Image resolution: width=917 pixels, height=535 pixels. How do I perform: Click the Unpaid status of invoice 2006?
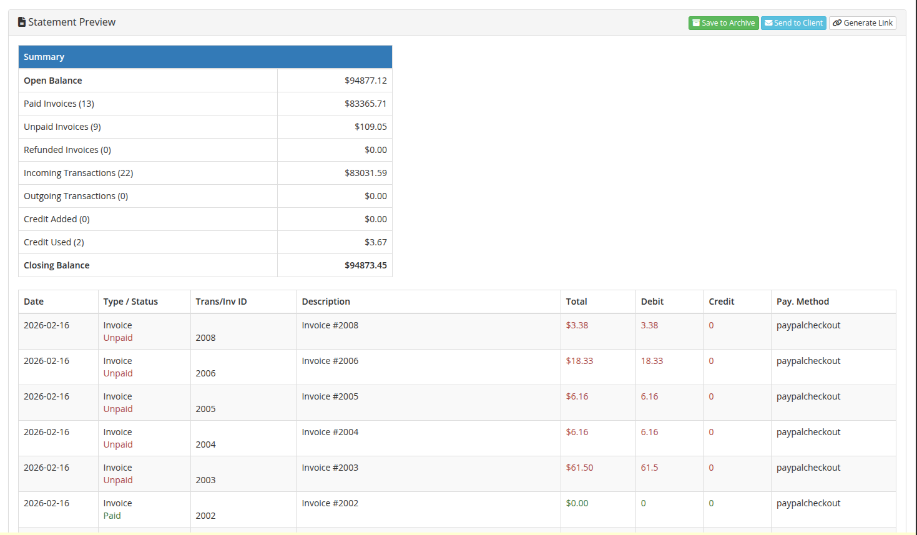click(x=118, y=373)
